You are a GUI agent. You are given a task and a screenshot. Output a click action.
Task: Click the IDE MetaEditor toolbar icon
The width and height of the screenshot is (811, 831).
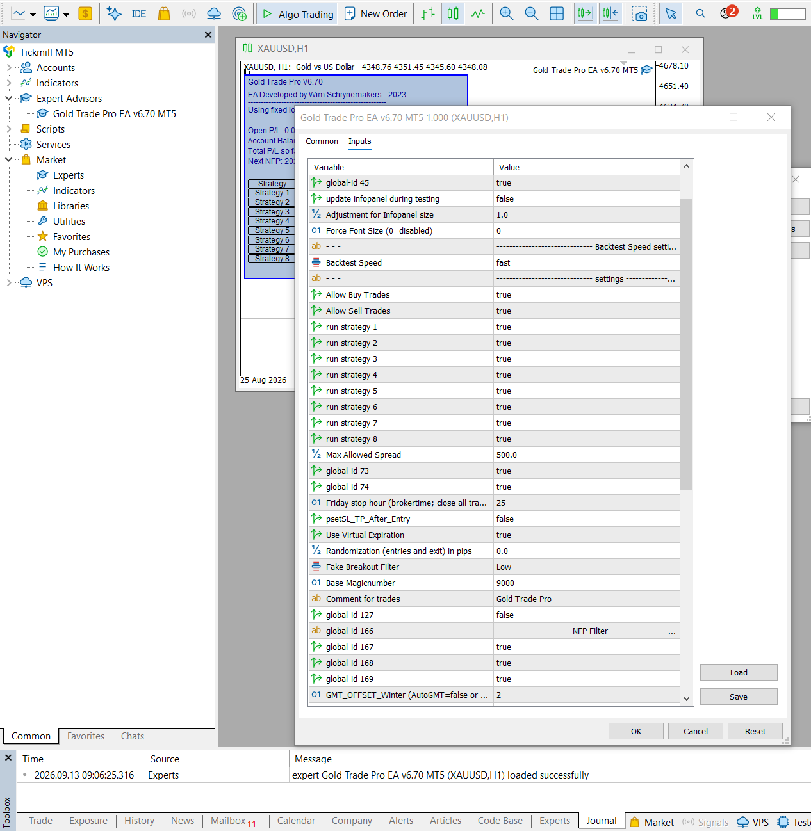(139, 13)
